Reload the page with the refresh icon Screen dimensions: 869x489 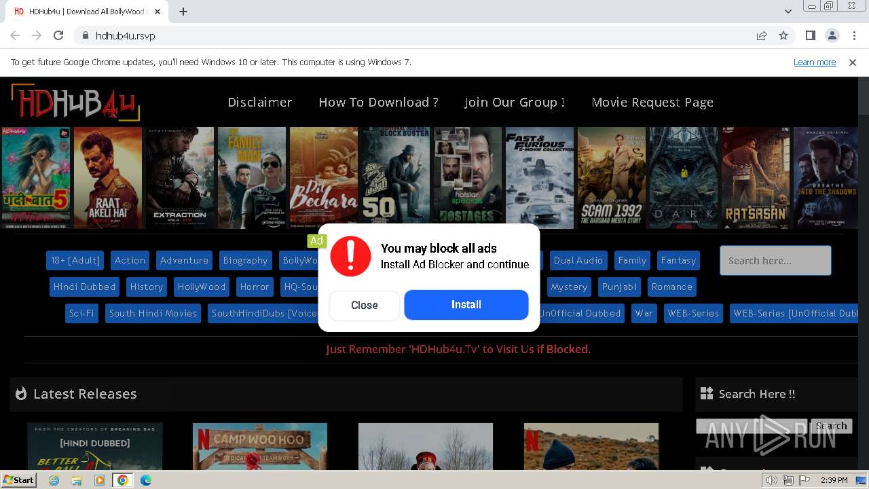tap(58, 35)
